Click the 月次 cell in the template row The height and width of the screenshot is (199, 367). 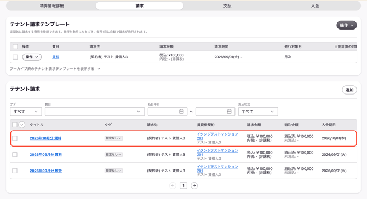pyautogui.click(x=288, y=57)
